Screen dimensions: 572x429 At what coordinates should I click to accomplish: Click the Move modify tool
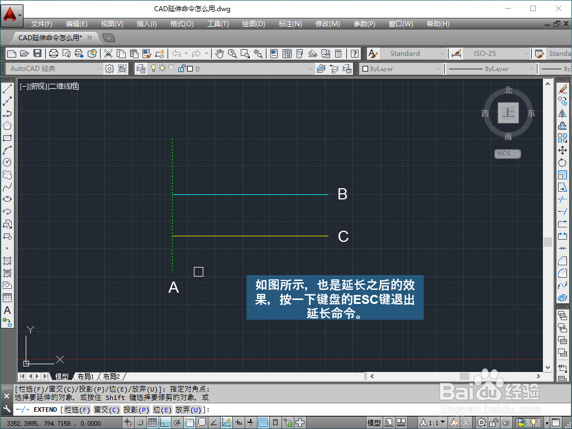point(563,150)
